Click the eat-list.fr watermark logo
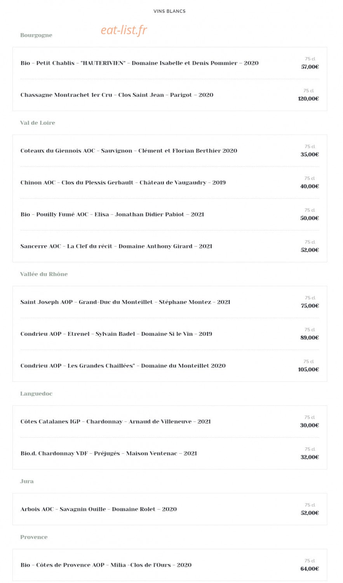343x583 pixels. (124, 30)
